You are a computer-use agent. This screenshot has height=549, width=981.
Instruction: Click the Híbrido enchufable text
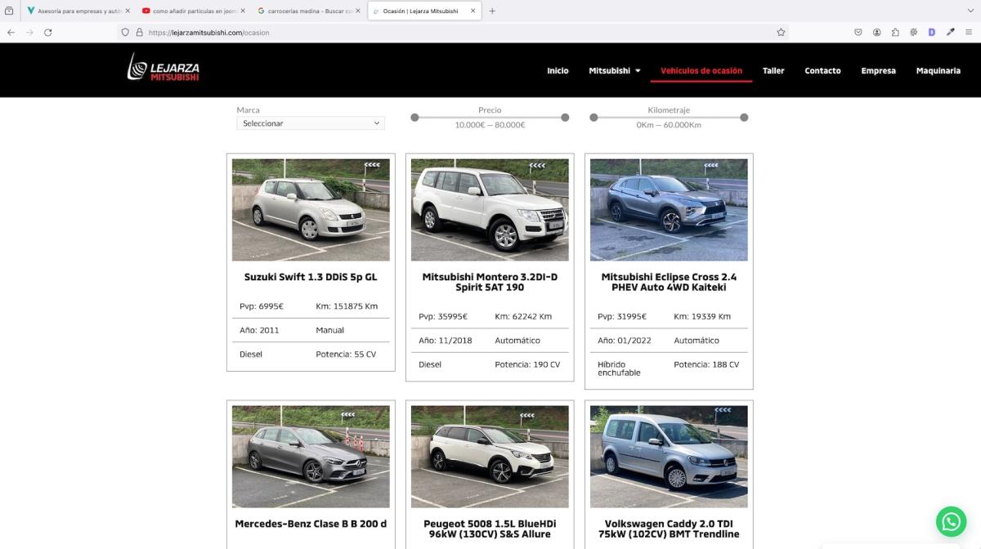[619, 368]
